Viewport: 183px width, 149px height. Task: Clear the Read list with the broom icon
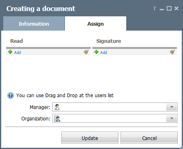(86, 52)
